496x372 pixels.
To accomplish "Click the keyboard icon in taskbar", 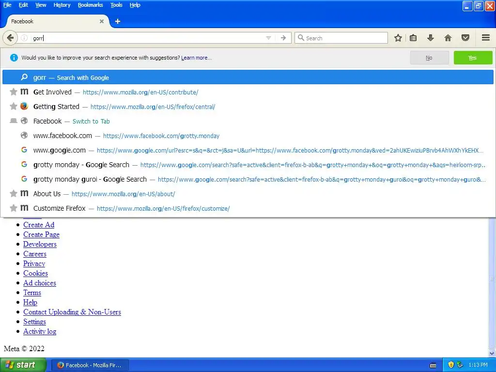I will point(433,365).
